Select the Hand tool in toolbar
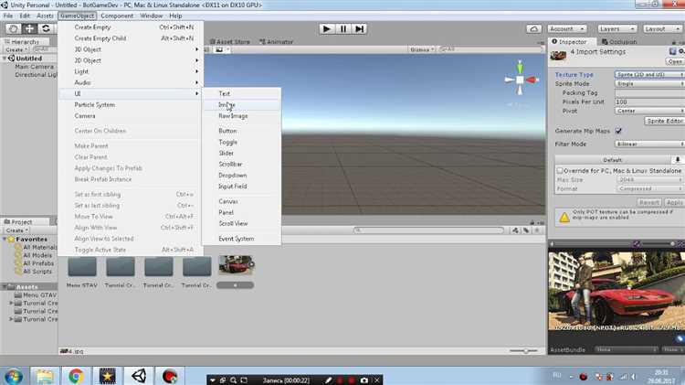Screen dimensions: 685x385 click(13, 29)
